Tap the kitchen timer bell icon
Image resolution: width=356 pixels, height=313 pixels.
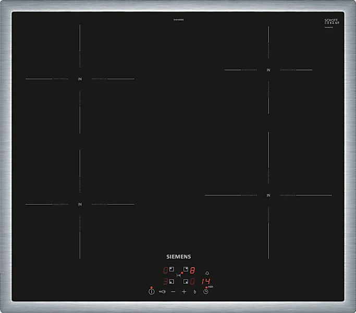207,273
